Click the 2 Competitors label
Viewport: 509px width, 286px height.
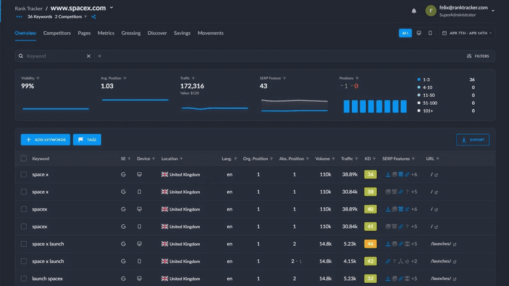[x=68, y=17]
